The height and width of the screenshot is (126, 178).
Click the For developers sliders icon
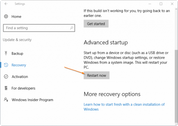pos(6,88)
